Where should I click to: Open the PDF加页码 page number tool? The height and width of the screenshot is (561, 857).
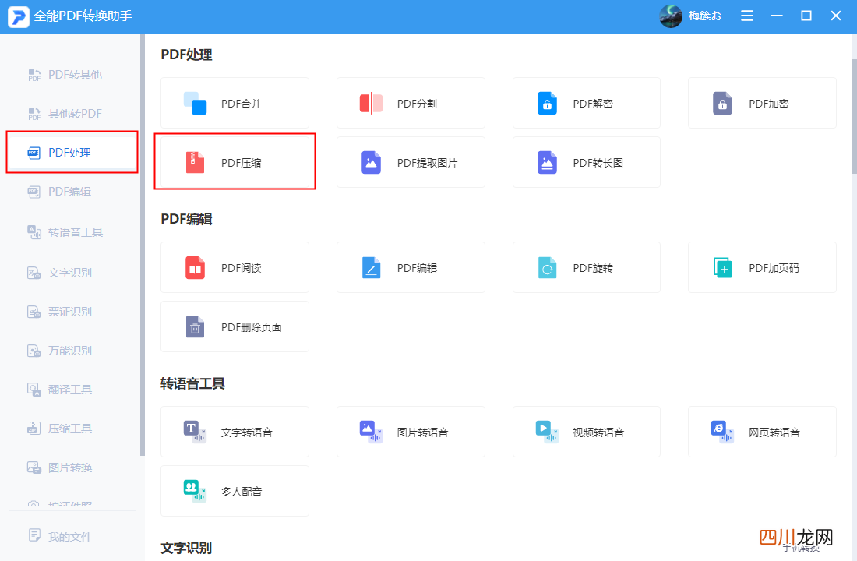tap(762, 267)
